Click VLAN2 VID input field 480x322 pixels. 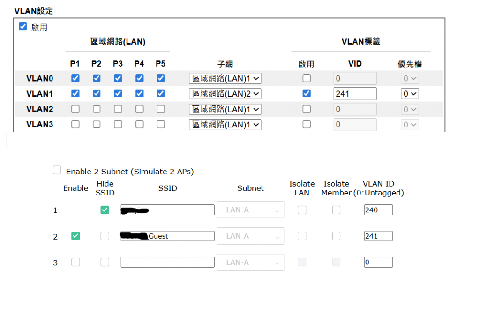pyautogui.click(x=355, y=109)
